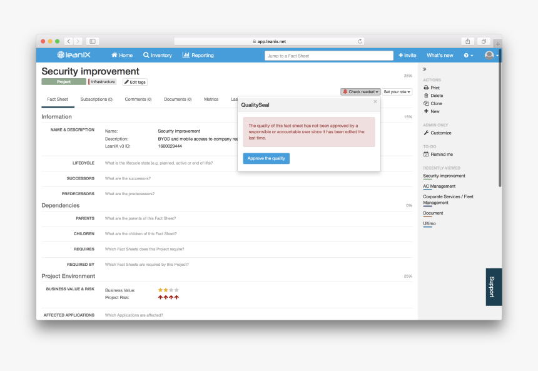This screenshot has width=538, height=371.
Task: Click the LeanIX logo
Action: pyautogui.click(x=74, y=55)
